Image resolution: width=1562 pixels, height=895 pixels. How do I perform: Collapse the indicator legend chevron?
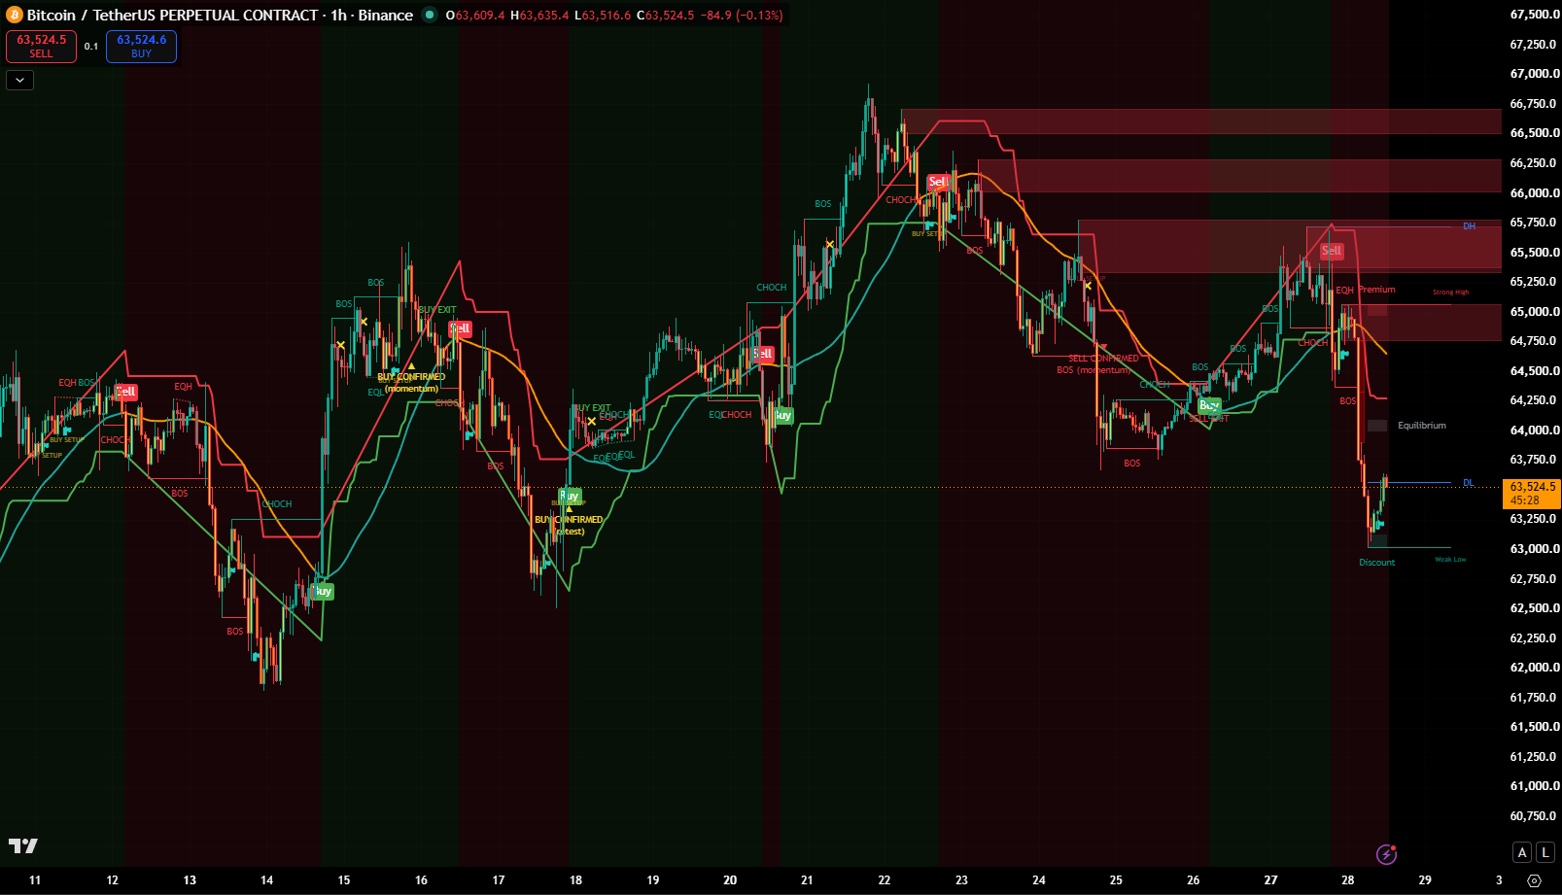point(19,80)
